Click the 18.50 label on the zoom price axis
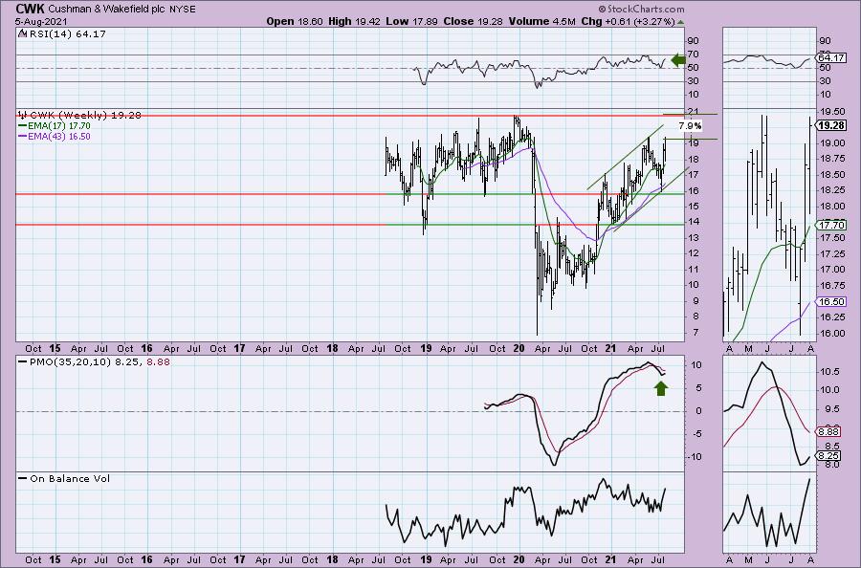The height and width of the screenshot is (568, 861). tap(831, 175)
